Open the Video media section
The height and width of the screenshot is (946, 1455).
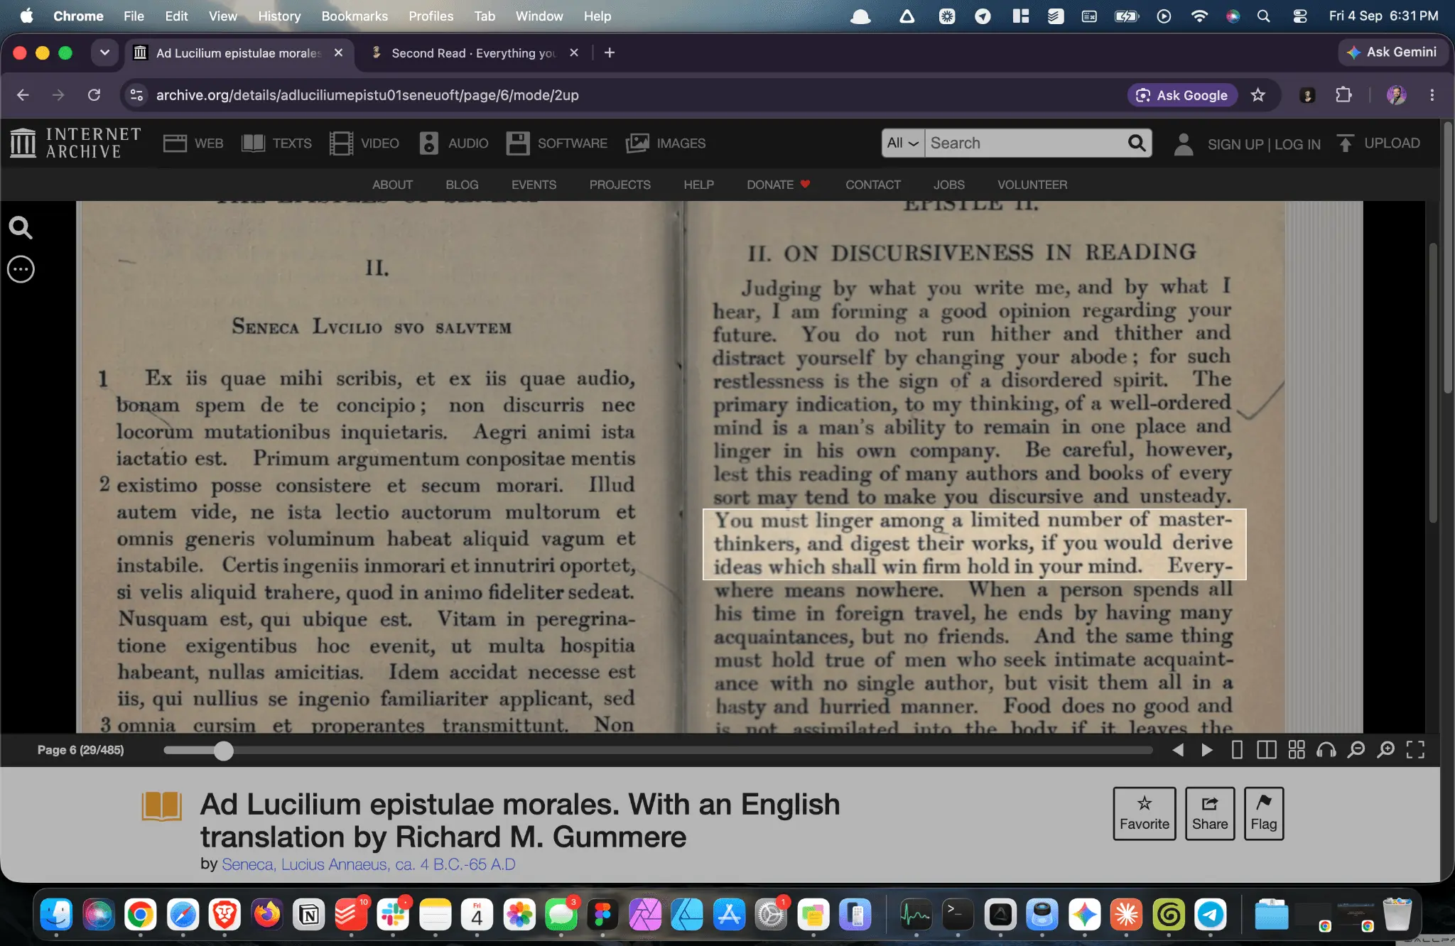(x=364, y=143)
